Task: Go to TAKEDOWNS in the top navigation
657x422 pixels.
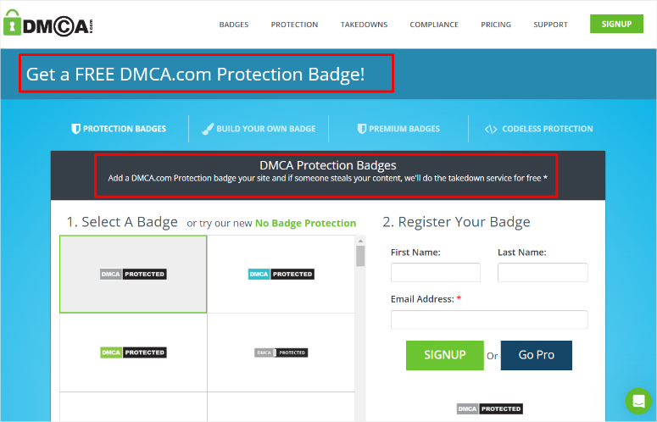Action: click(364, 25)
